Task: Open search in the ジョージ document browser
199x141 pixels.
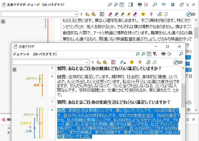Action: pos(154,5)
